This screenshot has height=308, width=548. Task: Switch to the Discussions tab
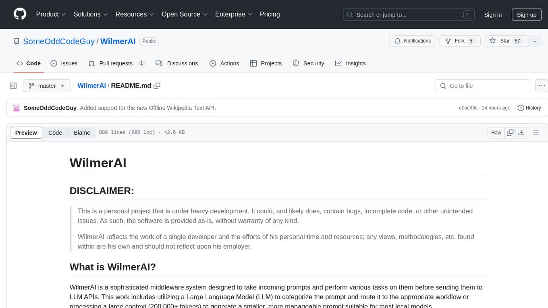point(177,63)
